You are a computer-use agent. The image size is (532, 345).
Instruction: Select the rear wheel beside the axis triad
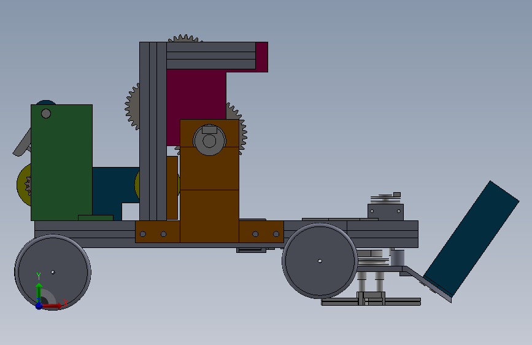click(53, 272)
